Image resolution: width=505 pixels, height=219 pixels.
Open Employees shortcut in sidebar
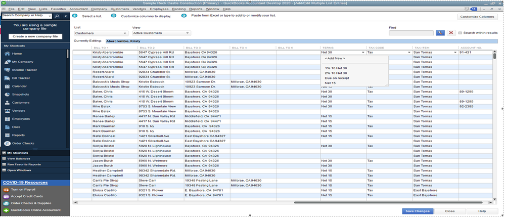17,119
